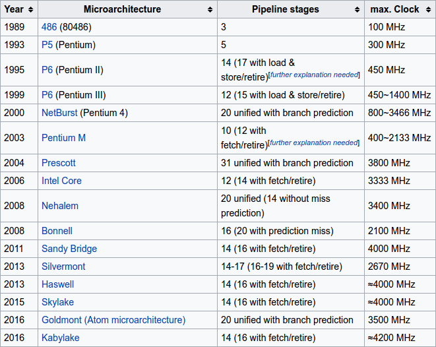Screen dimensions: 436x347
Task: Open the Skylake link
Action: point(58,302)
